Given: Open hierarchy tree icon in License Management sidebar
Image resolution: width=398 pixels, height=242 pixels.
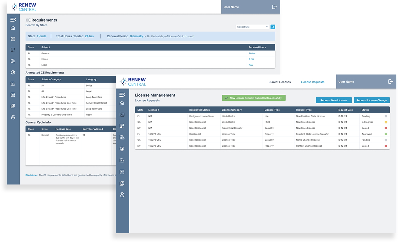Looking at the screenshot, I should 122,137.
